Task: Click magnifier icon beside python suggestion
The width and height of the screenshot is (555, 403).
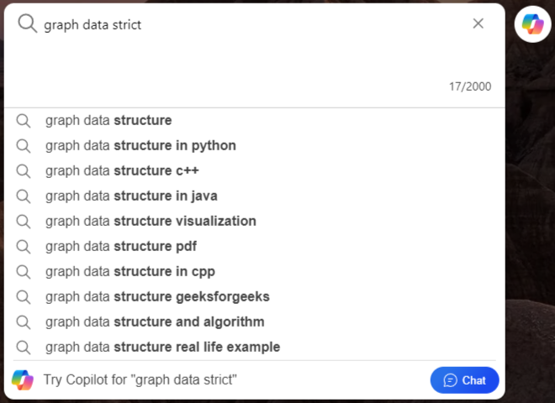Action: point(24,145)
